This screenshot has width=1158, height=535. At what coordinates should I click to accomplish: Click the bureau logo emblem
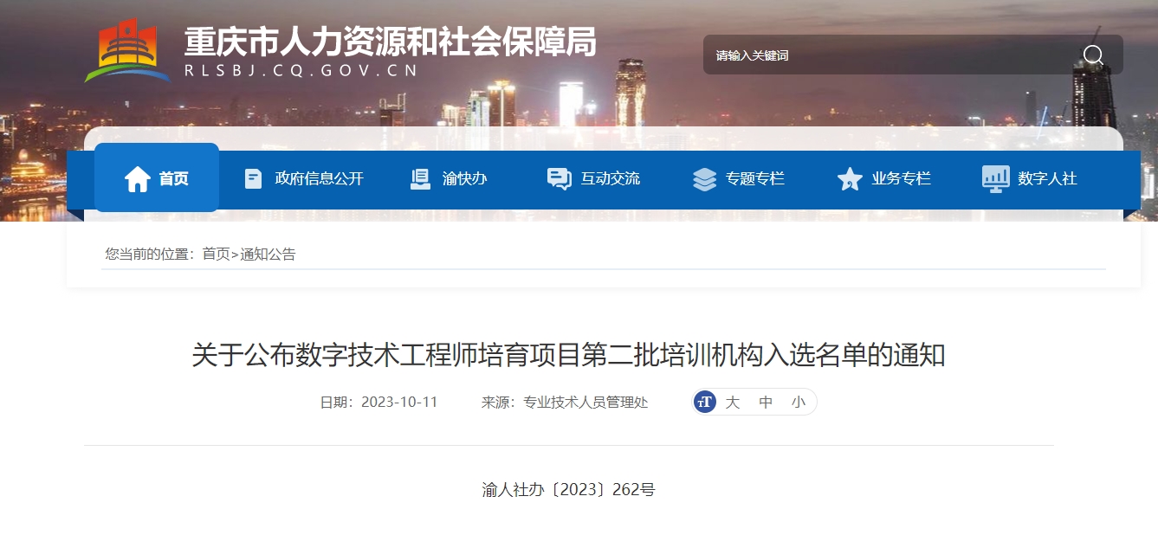click(127, 50)
